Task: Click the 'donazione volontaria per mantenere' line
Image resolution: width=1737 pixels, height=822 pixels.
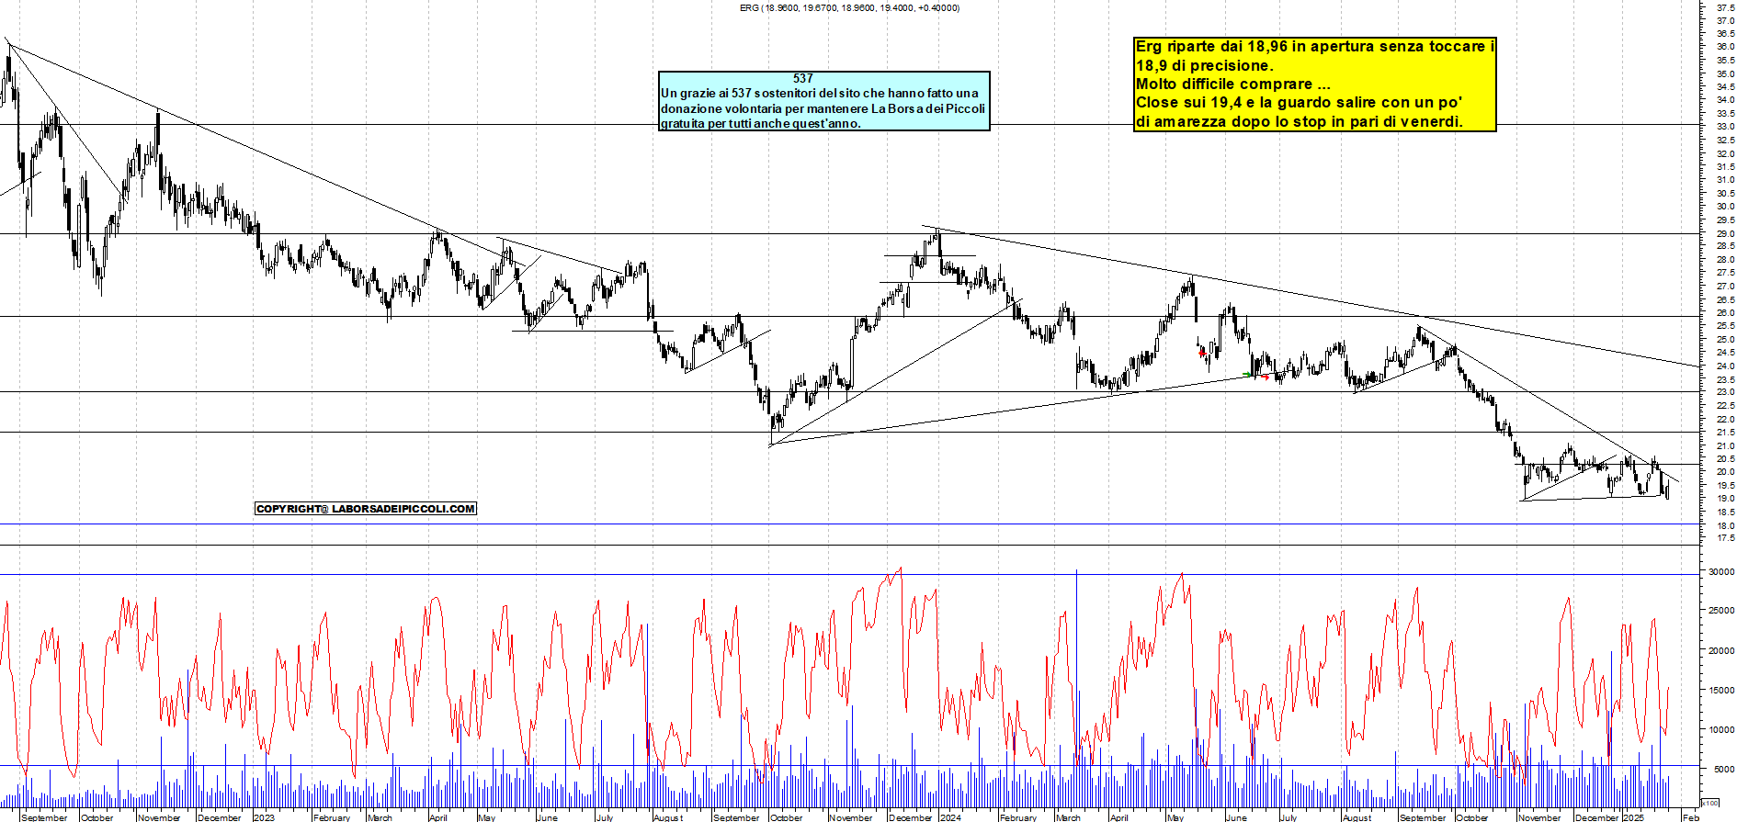Action: [x=823, y=107]
